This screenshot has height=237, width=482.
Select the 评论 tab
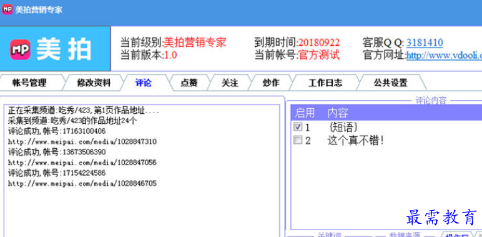click(x=143, y=83)
